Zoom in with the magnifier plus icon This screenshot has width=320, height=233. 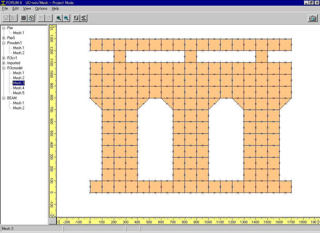[x=59, y=18]
